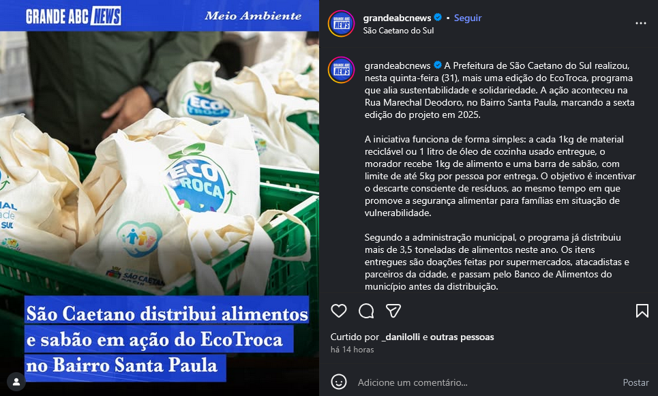
Task: Open grandeabcnews avatar beside the caption
Action: tap(341, 70)
